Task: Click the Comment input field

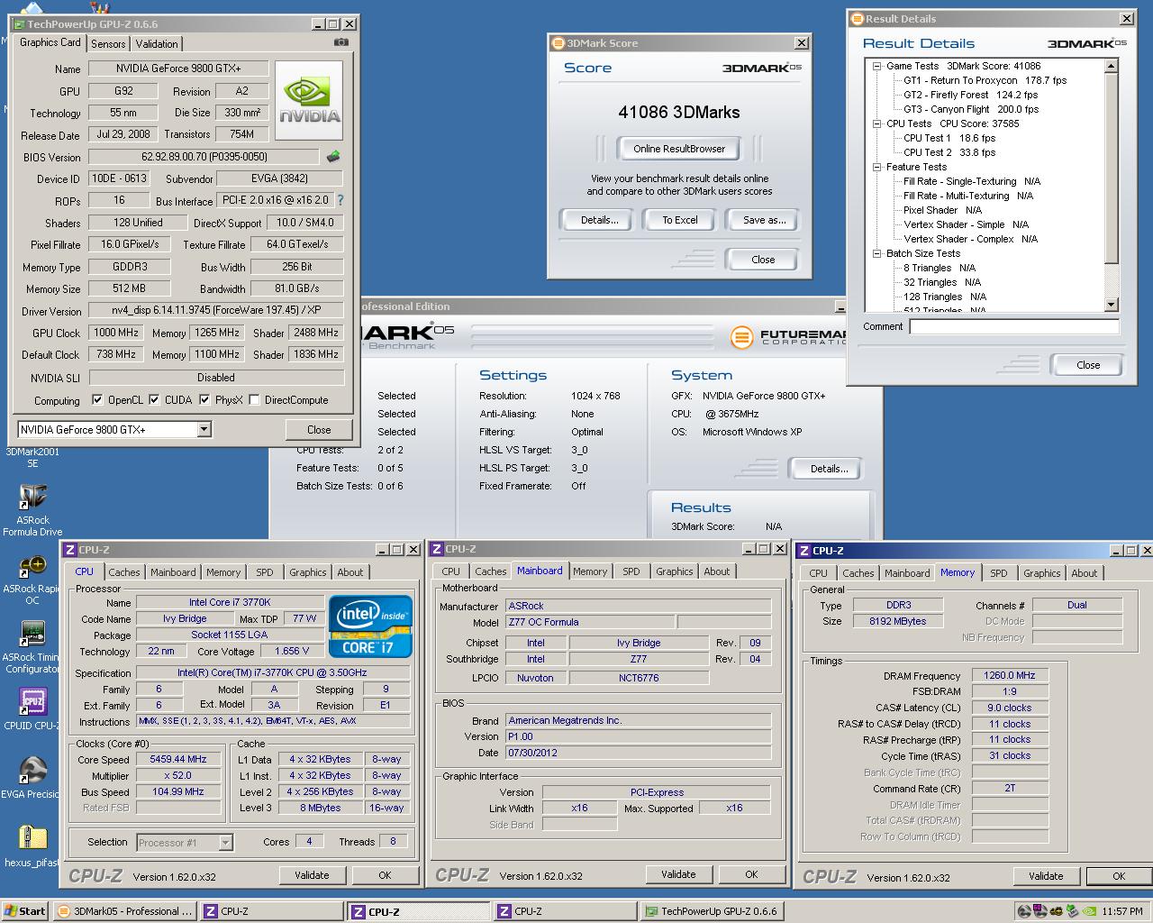Action: click(1013, 327)
